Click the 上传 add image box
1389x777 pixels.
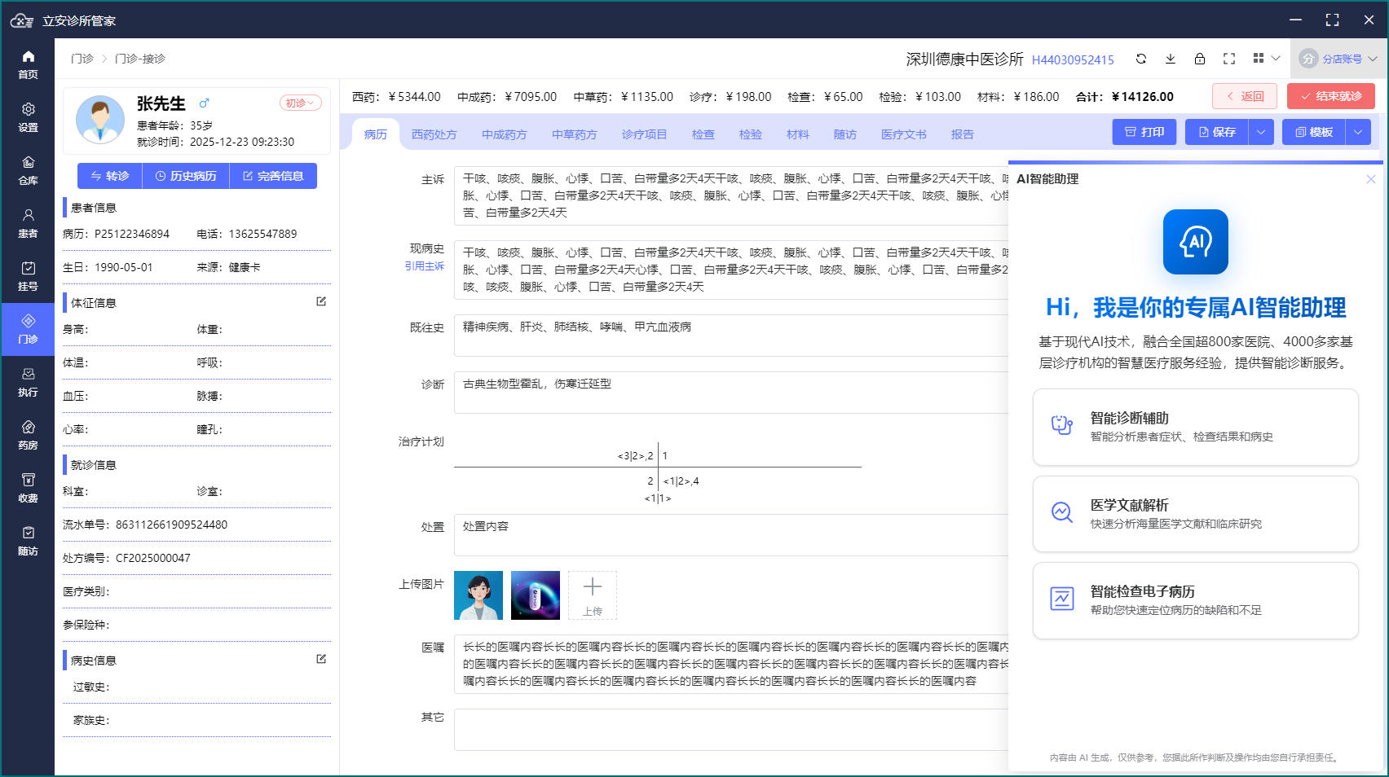click(593, 595)
